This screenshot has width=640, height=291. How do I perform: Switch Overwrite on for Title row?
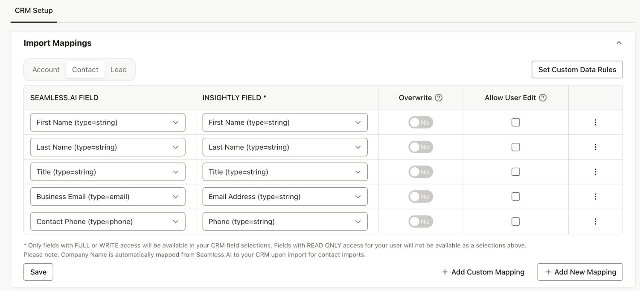click(x=421, y=172)
